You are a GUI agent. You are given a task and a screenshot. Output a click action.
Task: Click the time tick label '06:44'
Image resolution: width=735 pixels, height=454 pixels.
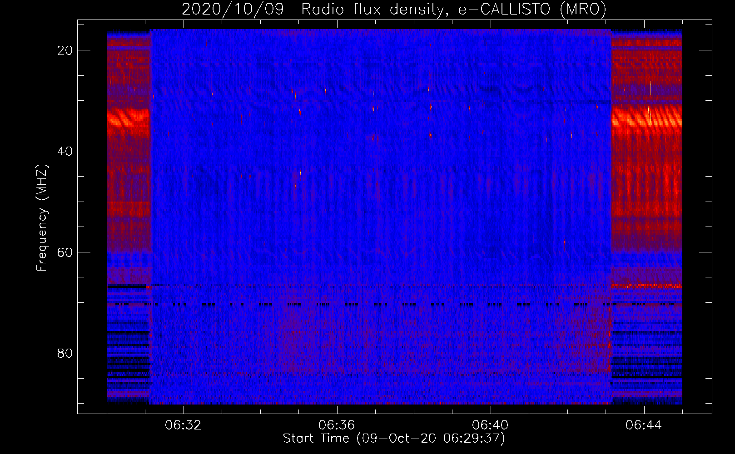pos(644,425)
